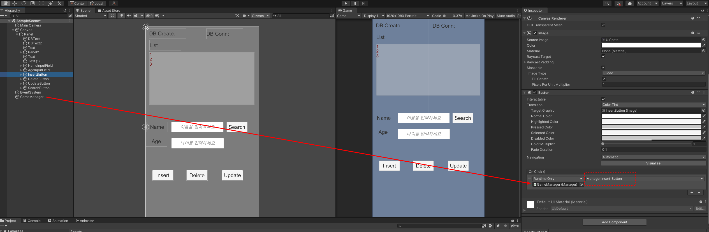Expand the Panel2 item in Hierarchy
This screenshot has height=232, width=709.
(21, 52)
